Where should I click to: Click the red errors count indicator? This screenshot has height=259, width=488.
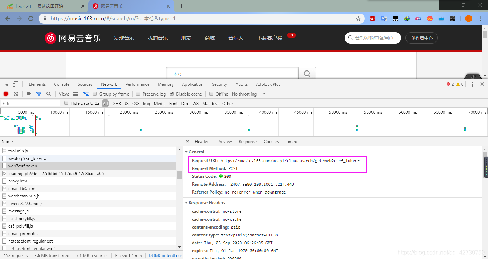tap(450, 84)
